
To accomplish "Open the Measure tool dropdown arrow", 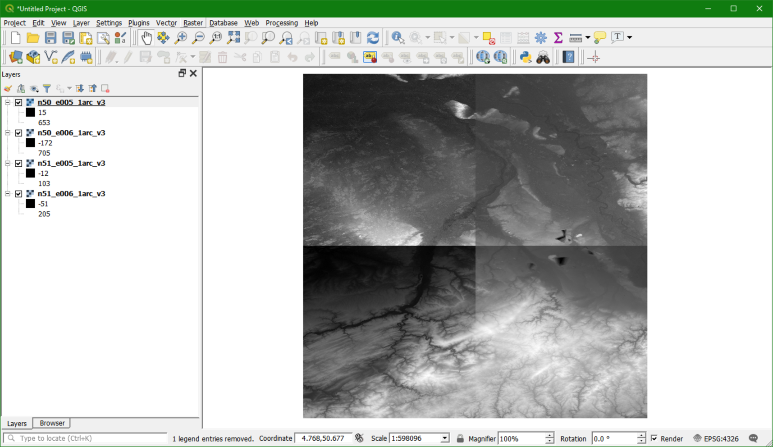I will pos(588,38).
